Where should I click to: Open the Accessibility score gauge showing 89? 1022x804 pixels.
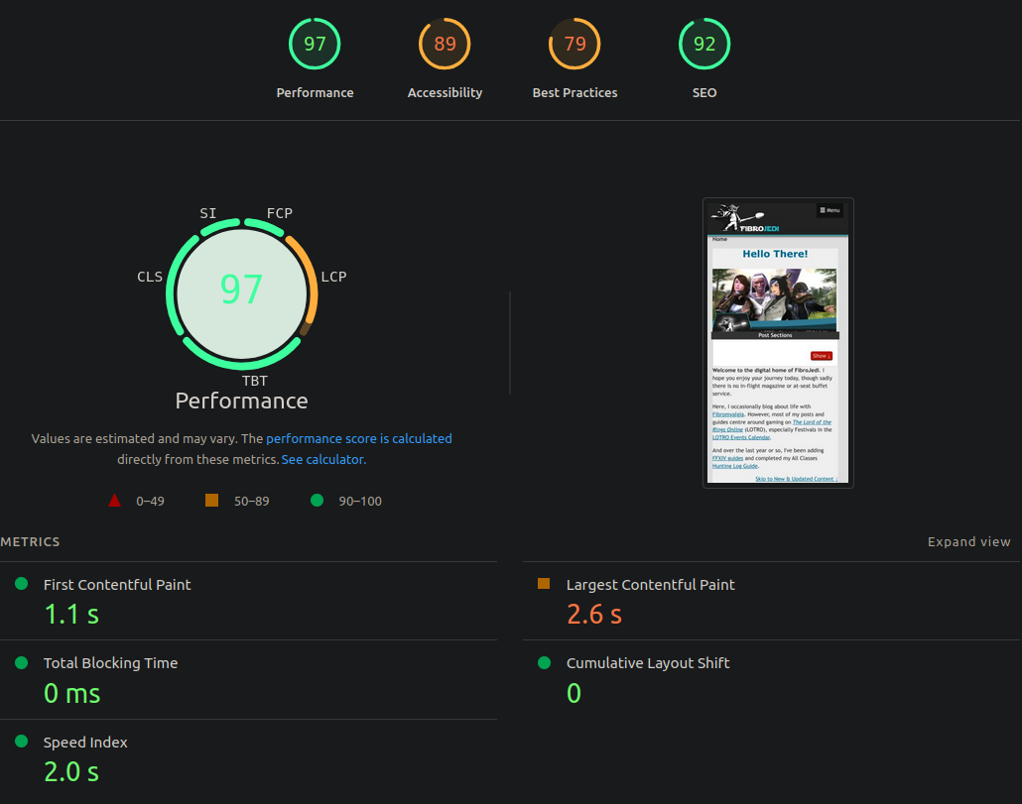pyautogui.click(x=445, y=44)
